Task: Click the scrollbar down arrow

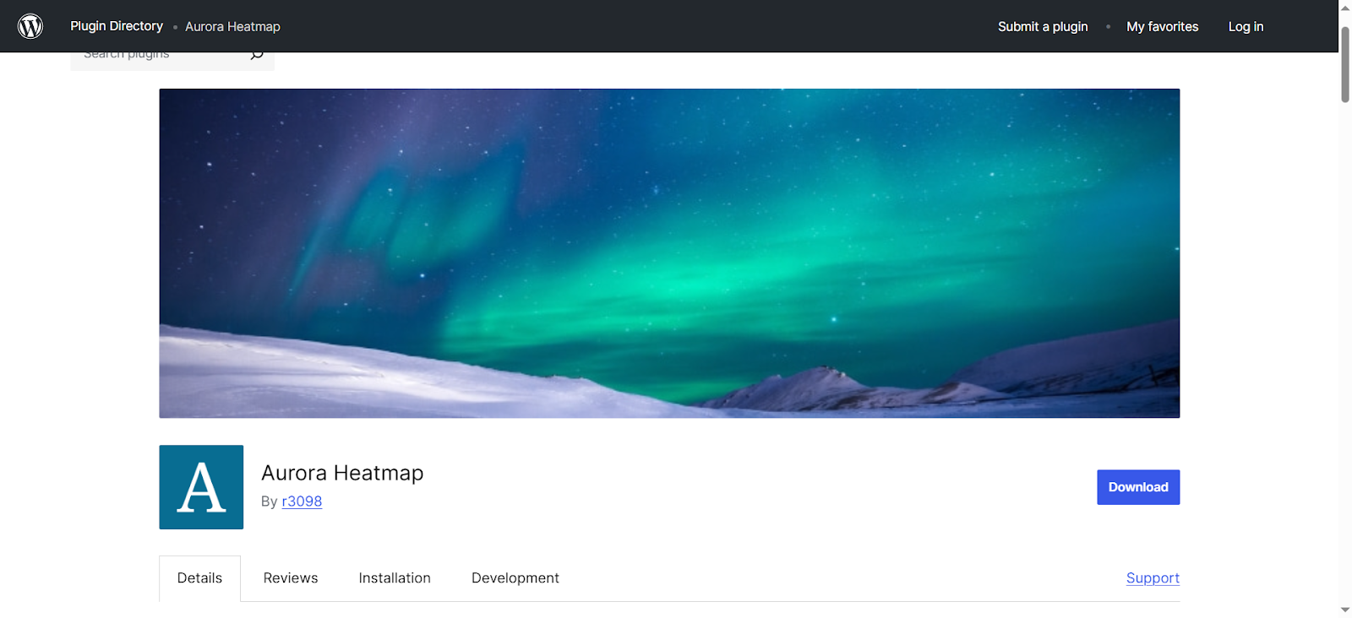Action: [x=1345, y=610]
